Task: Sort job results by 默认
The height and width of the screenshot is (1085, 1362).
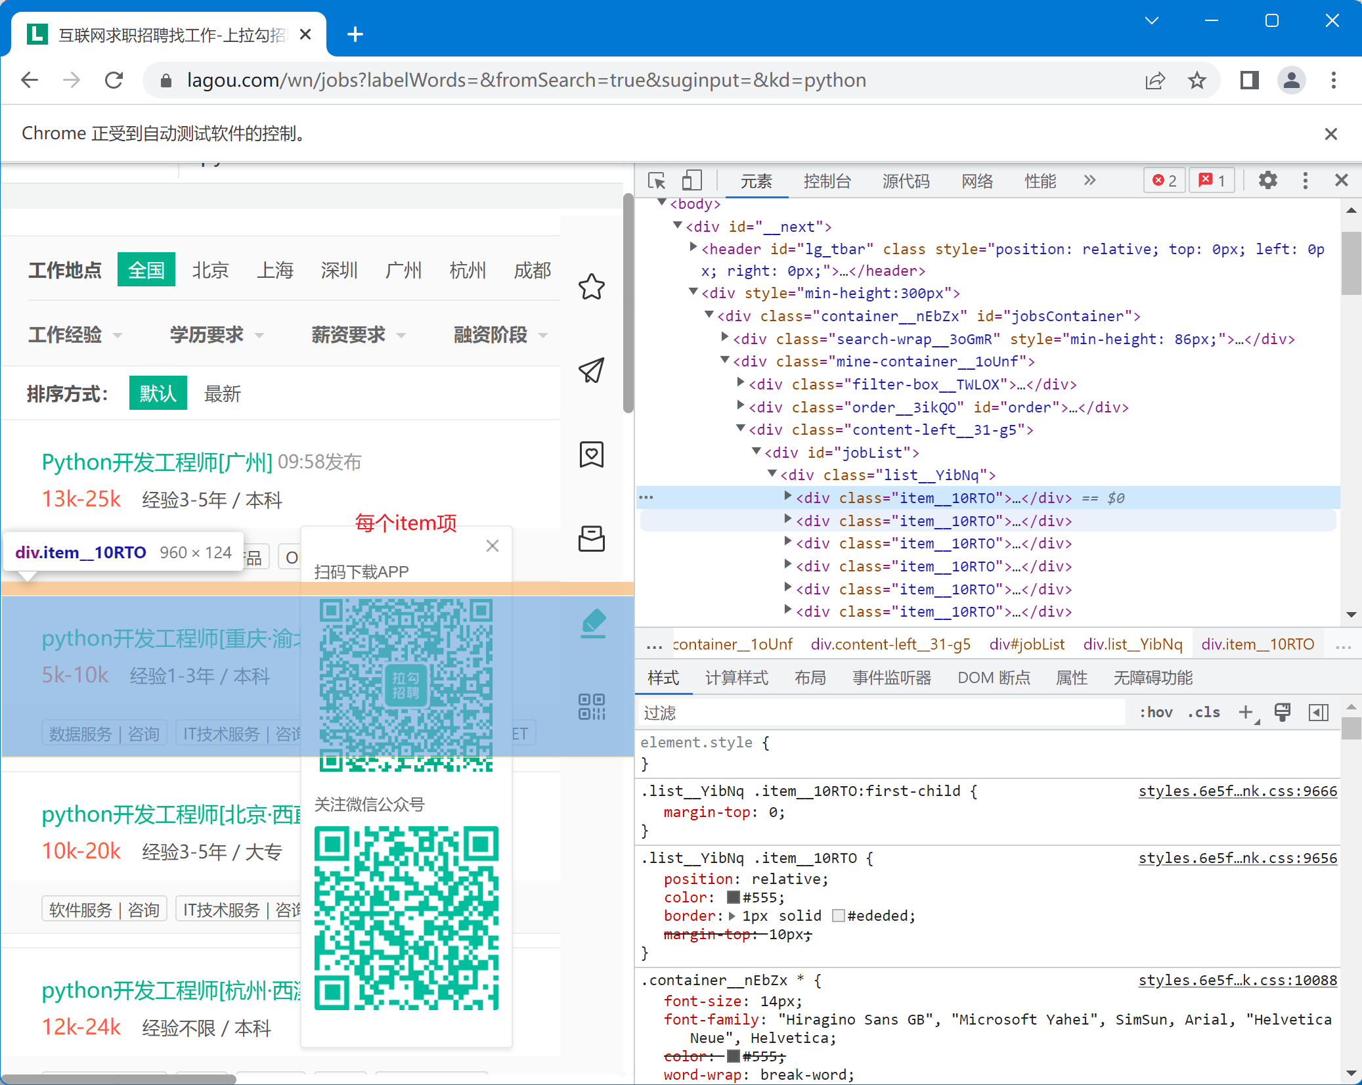Action: [158, 393]
